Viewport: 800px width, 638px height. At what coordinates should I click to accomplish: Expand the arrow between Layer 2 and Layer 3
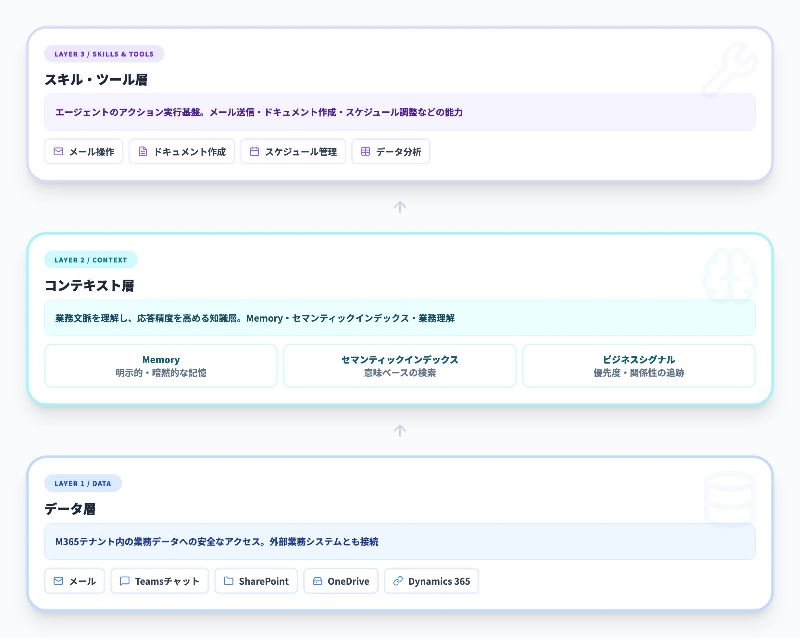pos(400,207)
